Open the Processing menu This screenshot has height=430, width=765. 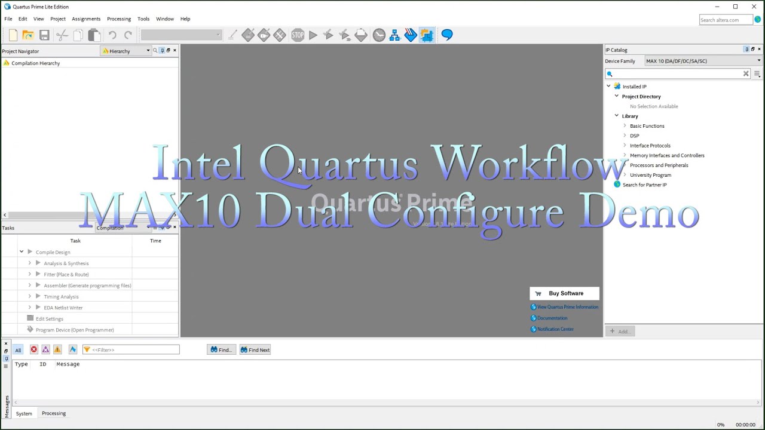point(119,19)
